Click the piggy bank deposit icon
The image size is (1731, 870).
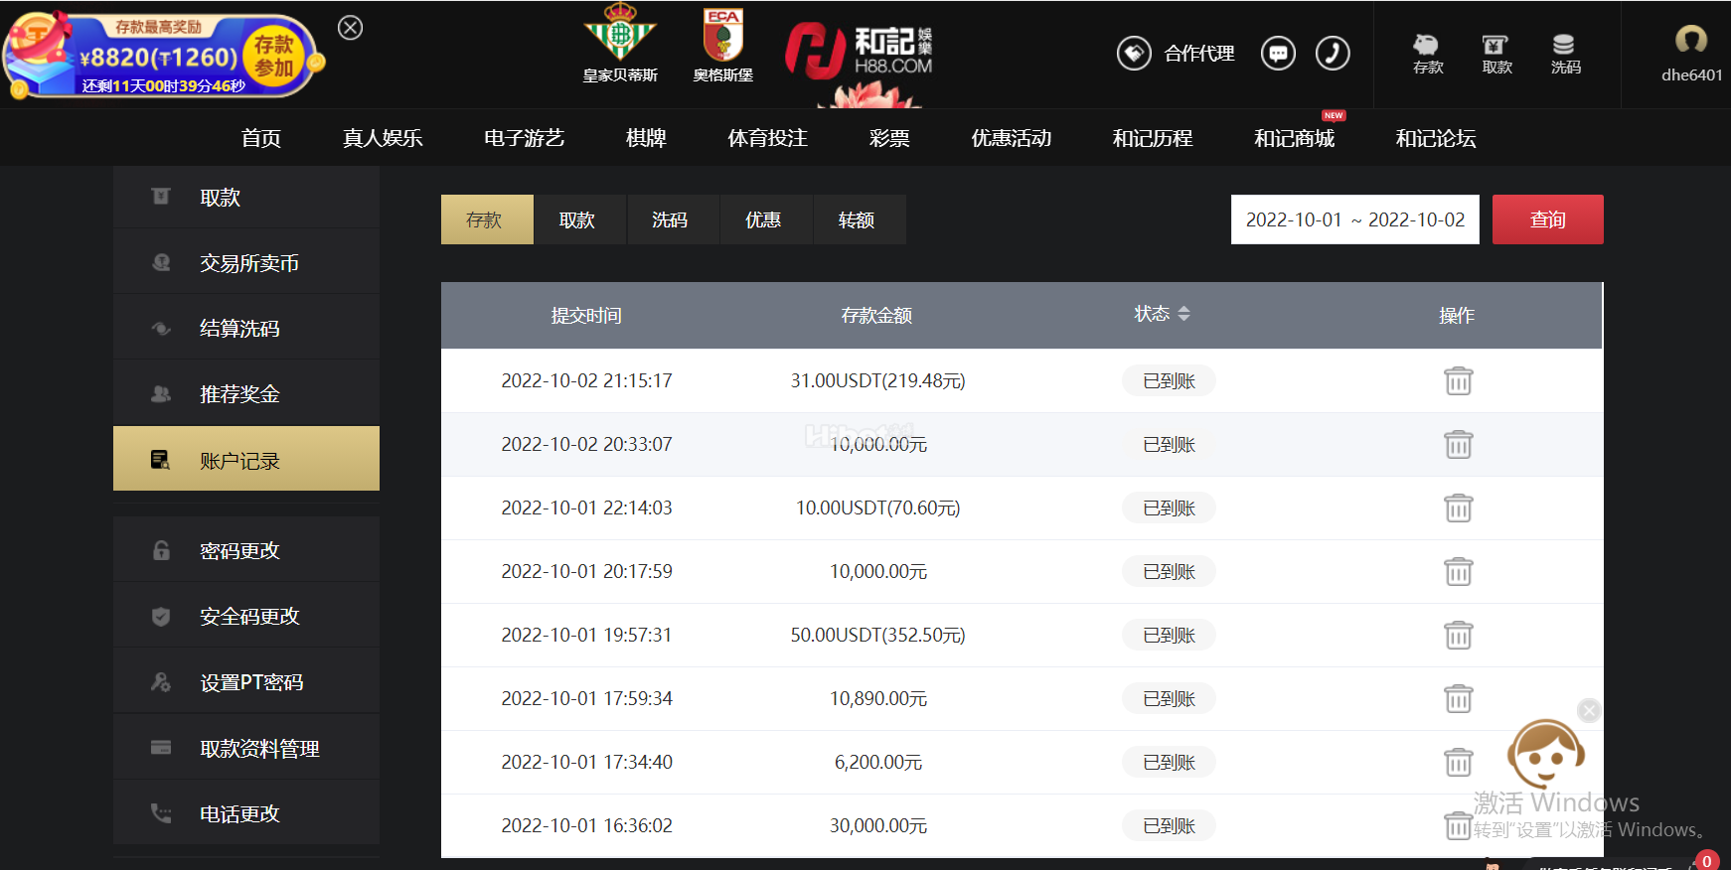click(1427, 46)
